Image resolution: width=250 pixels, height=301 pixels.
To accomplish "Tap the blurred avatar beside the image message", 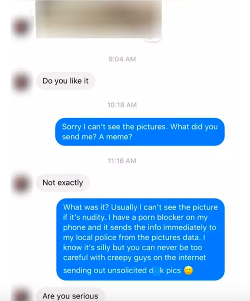I will tap(21, 27).
